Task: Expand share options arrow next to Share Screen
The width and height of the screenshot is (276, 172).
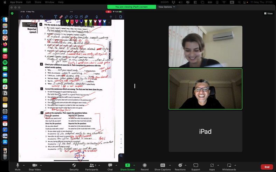Action: click(134, 165)
